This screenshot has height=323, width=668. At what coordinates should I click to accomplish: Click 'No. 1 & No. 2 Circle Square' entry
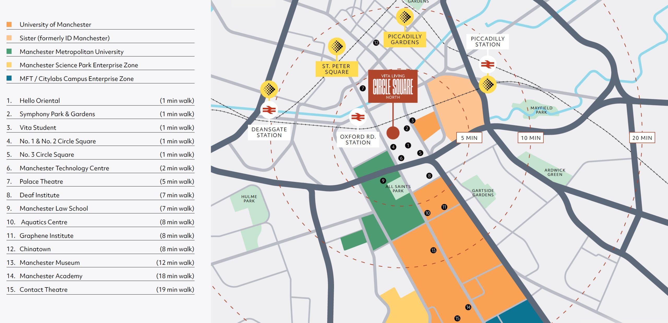tap(58, 141)
